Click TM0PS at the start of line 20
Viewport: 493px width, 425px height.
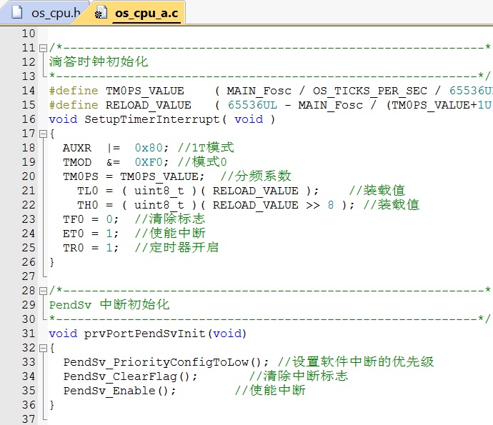[81, 176]
